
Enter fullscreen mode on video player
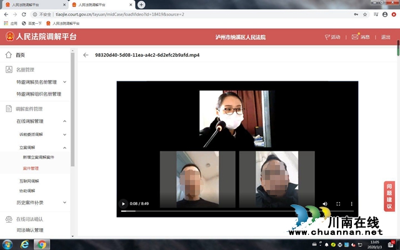(x=338, y=204)
